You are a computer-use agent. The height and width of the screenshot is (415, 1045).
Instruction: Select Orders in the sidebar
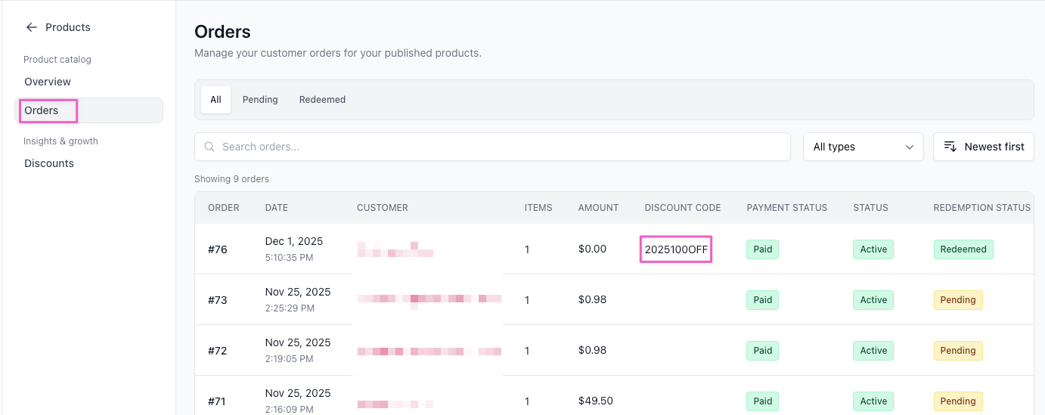tap(42, 110)
